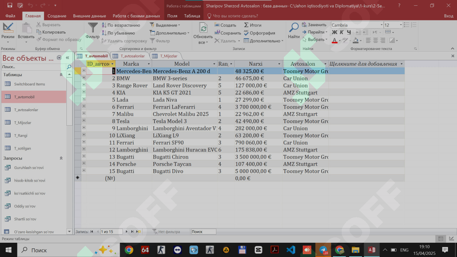Show totals row with Итоги
457x257 pixels.
[252, 25]
